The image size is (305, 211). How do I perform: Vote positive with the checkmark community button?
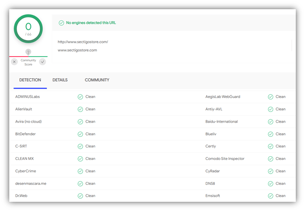pyautogui.click(x=42, y=62)
